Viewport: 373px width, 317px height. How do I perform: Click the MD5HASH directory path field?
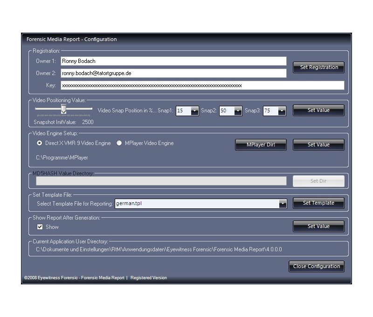click(161, 181)
